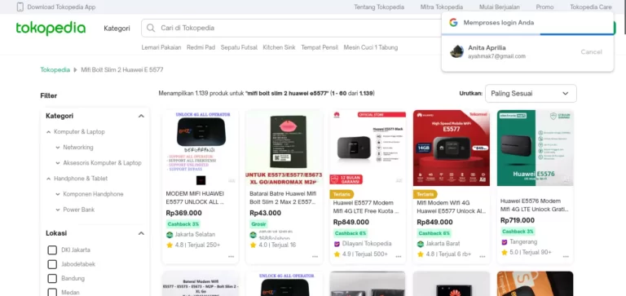626x296 pixels.
Task: Click the Google login progress bar
Action: 528,34
